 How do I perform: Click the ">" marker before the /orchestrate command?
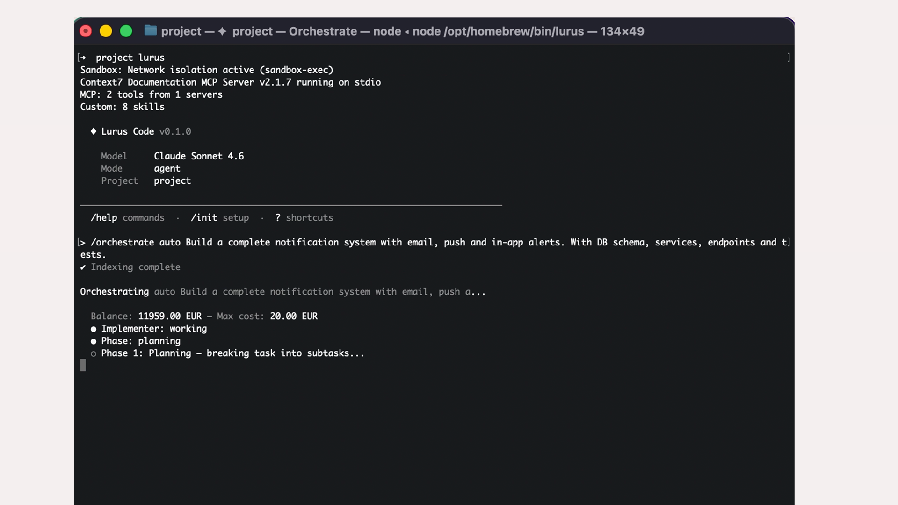(x=82, y=242)
